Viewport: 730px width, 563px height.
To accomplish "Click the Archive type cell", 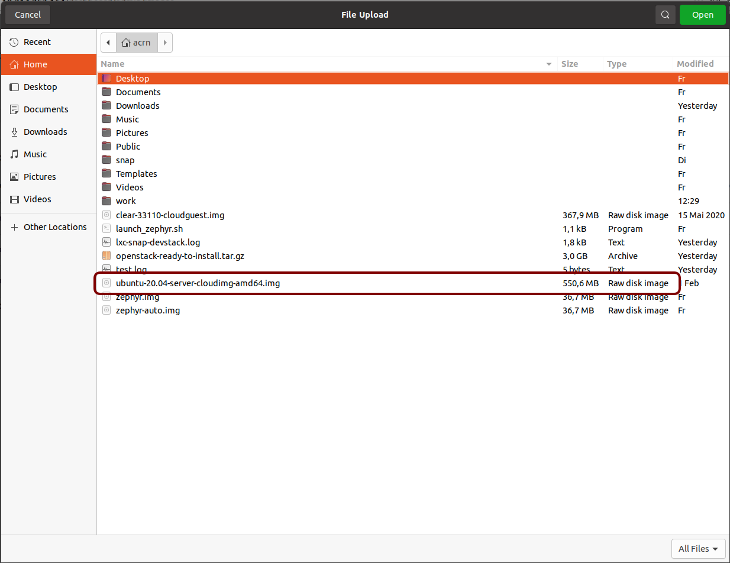I will (x=623, y=256).
